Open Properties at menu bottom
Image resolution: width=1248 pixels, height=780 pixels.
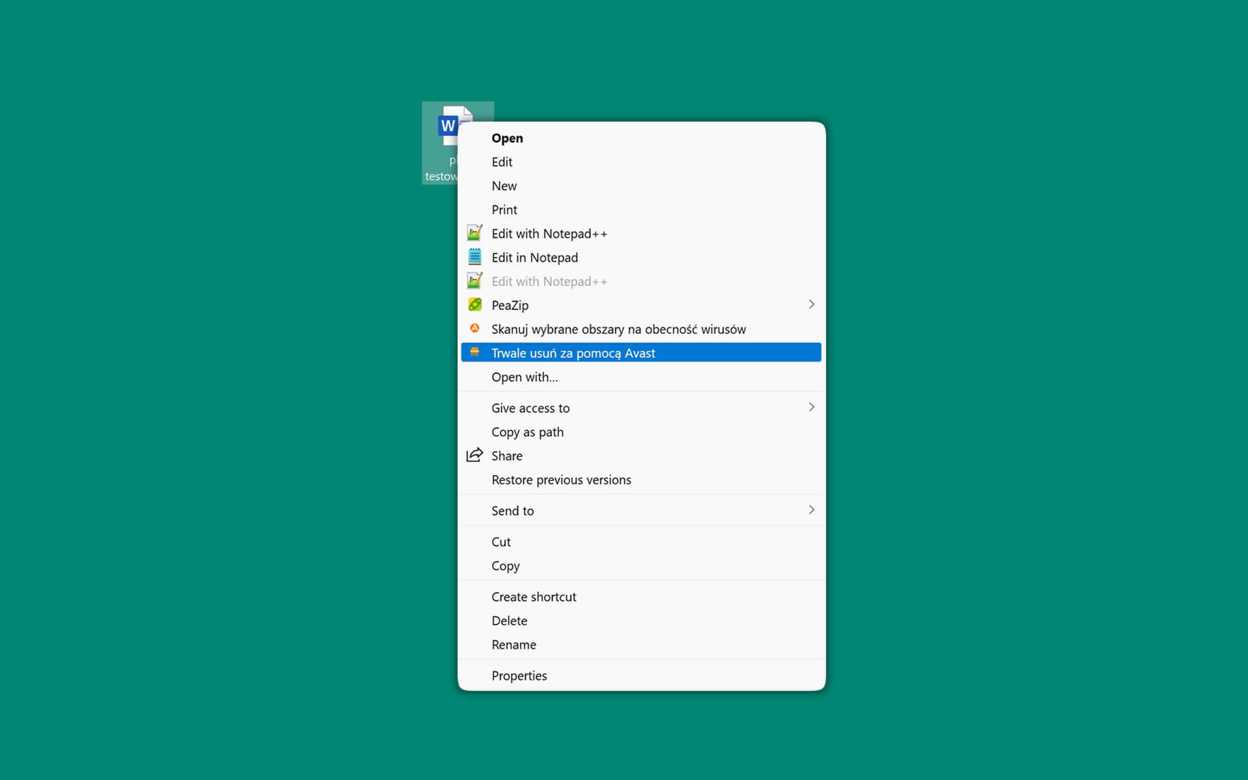click(519, 675)
